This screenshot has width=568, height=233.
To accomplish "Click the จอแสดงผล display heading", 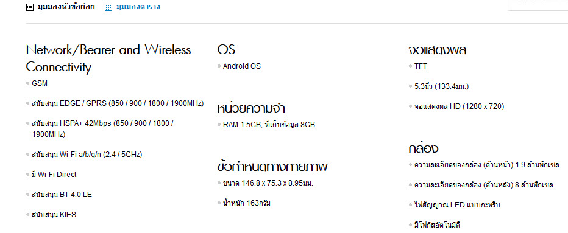I will pyautogui.click(x=437, y=50).
